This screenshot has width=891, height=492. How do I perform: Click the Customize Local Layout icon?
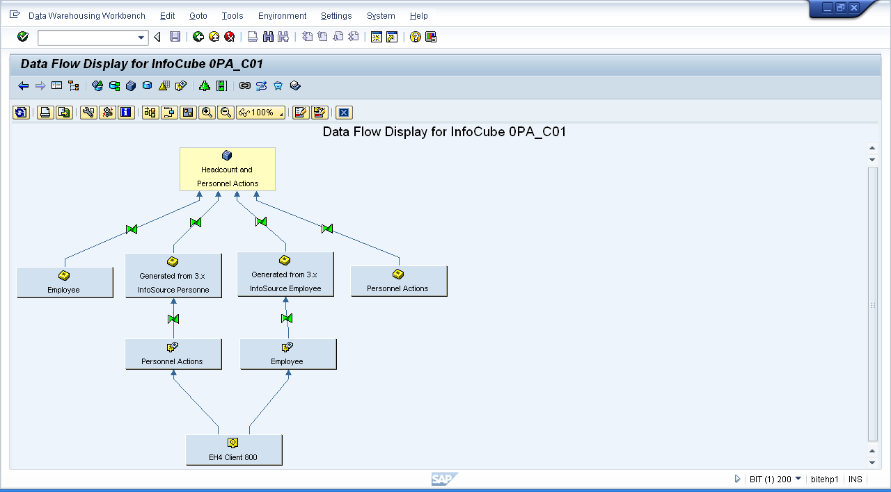(431, 37)
